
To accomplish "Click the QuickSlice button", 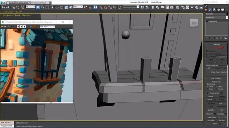I will 211,110.
